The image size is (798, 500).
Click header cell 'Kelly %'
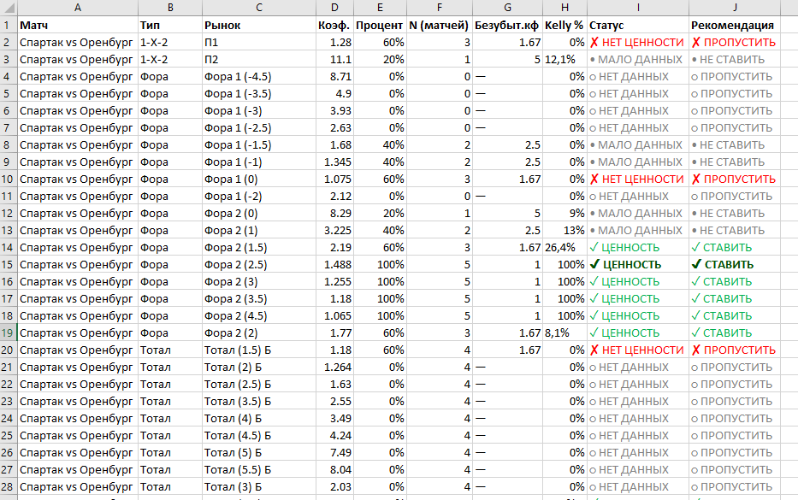(x=564, y=26)
